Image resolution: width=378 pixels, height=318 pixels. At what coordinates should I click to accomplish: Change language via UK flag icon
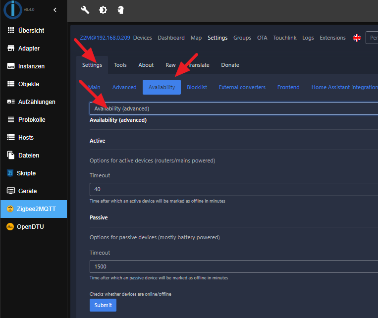(357, 38)
